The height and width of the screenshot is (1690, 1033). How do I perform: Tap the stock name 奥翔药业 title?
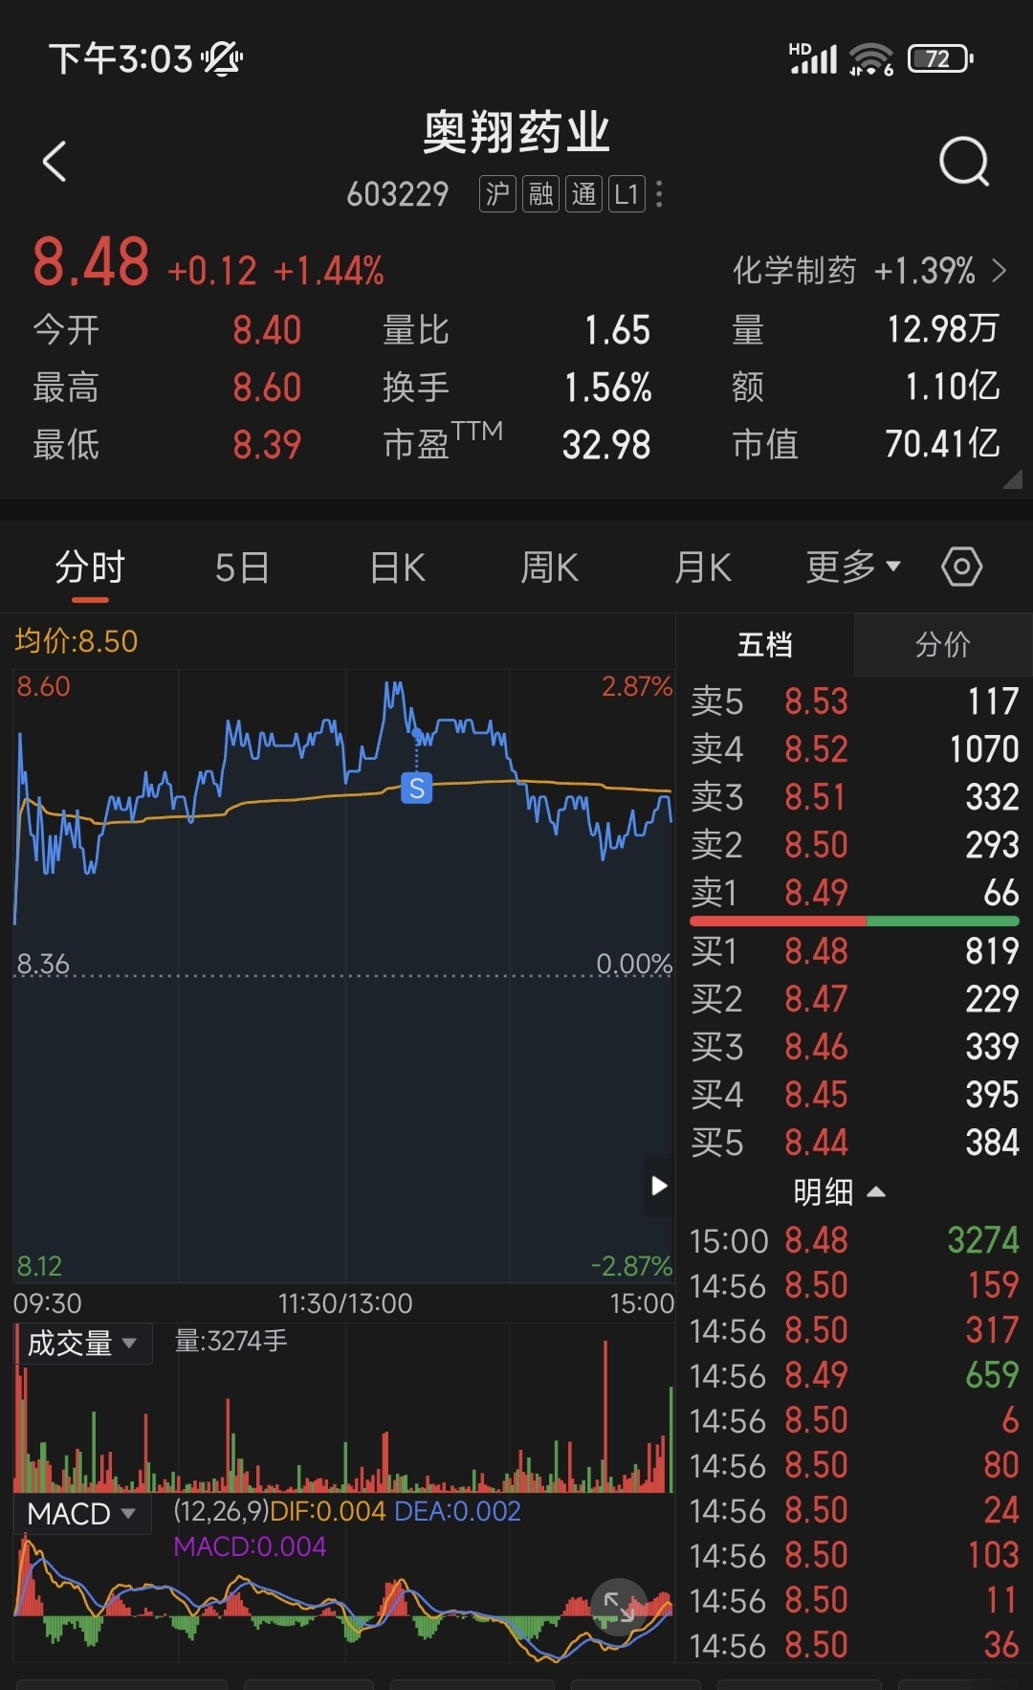coord(516,132)
